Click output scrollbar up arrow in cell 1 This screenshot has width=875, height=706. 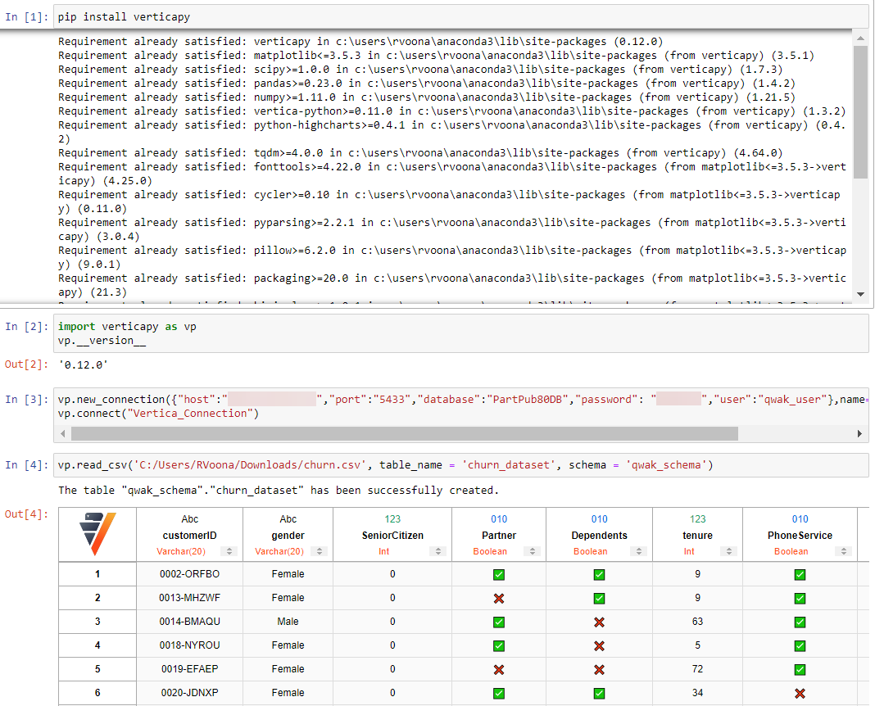pos(860,38)
